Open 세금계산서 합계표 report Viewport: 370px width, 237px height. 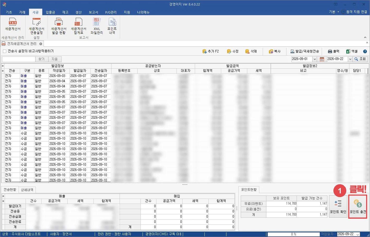click(79, 26)
